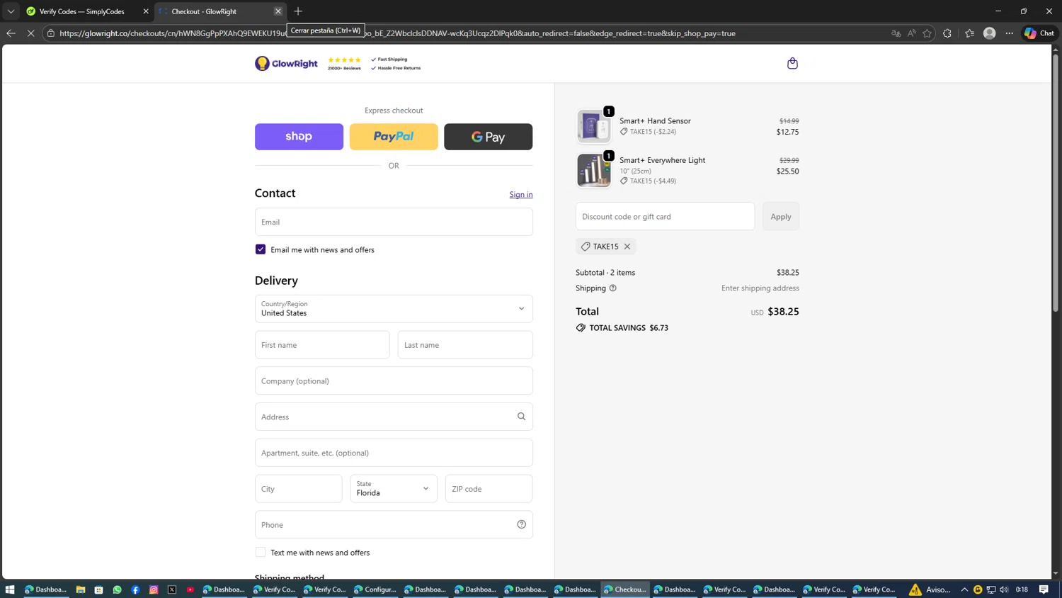Click the Sign in link
This screenshot has width=1062, height=598.
[x=521, y=194]
